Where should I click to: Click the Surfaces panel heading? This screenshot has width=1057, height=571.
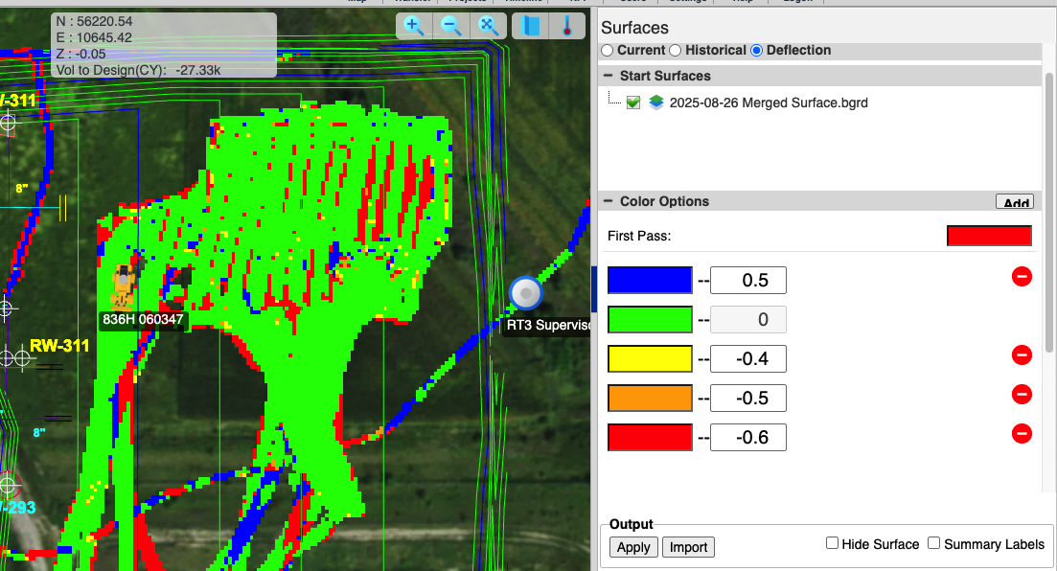point(634,28)
